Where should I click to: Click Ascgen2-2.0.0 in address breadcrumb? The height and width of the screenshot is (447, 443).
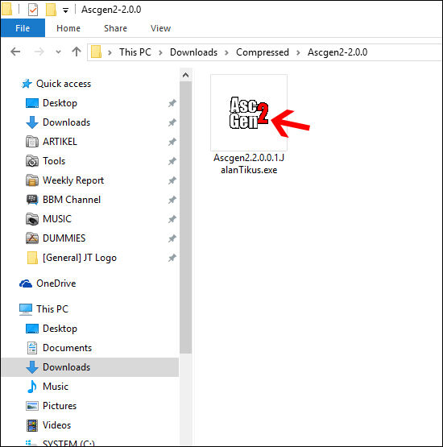click(337, 52)
